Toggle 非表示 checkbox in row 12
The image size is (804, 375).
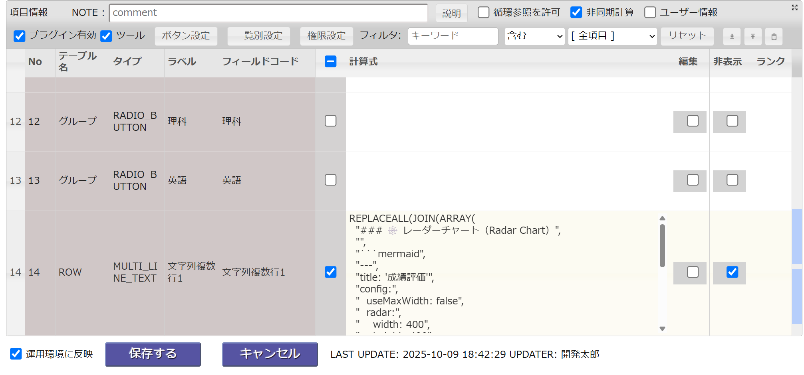coord(732,121)
